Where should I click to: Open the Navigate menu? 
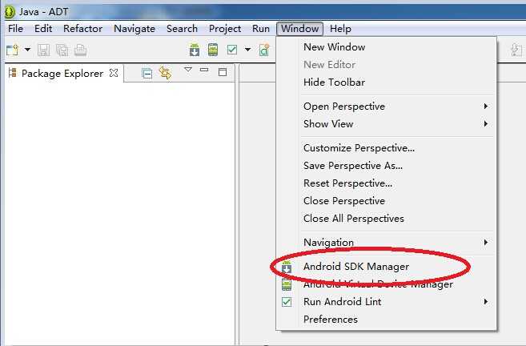[135, 29]
